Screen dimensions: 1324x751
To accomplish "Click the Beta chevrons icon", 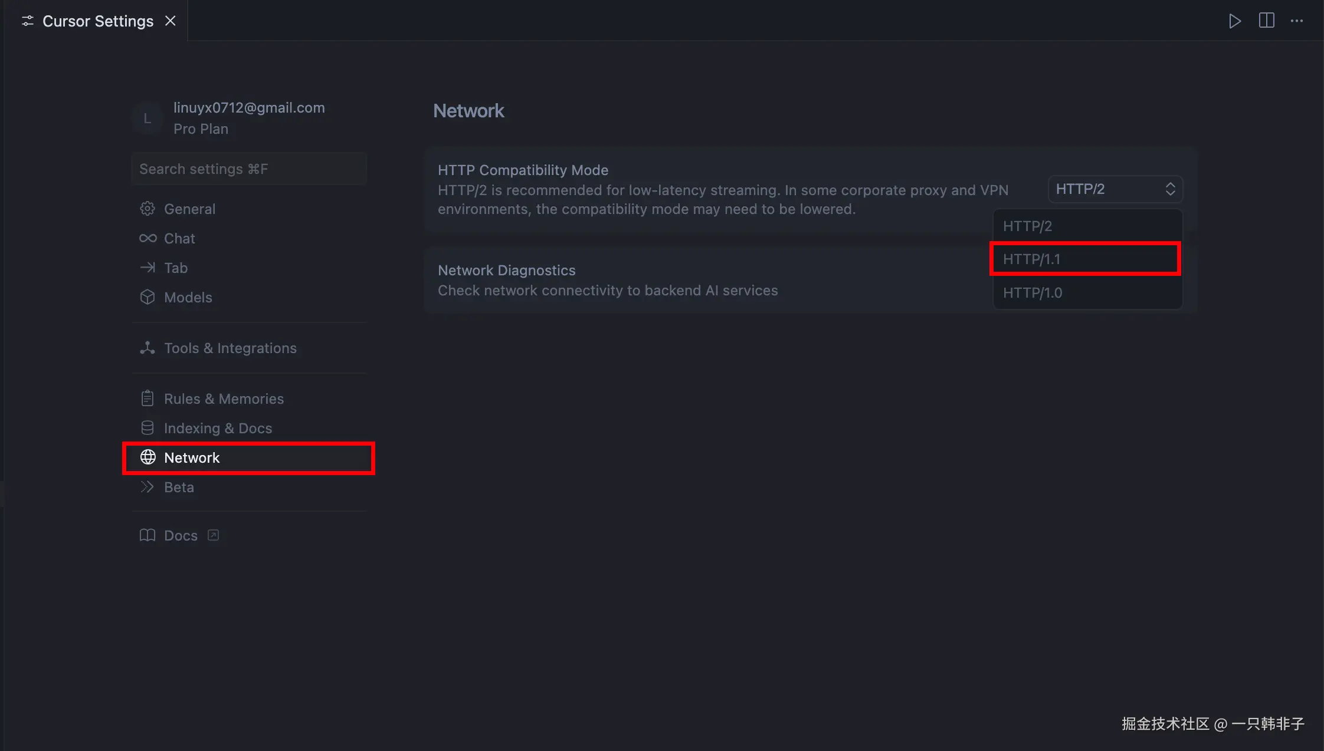I will 148,487.
